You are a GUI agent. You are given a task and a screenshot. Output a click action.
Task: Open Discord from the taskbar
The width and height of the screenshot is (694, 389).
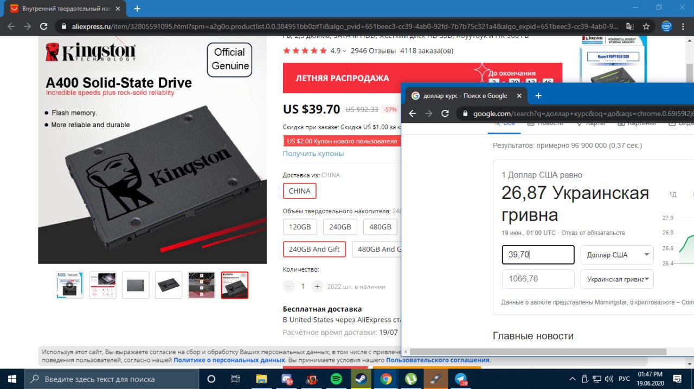(x=286, y=379)
